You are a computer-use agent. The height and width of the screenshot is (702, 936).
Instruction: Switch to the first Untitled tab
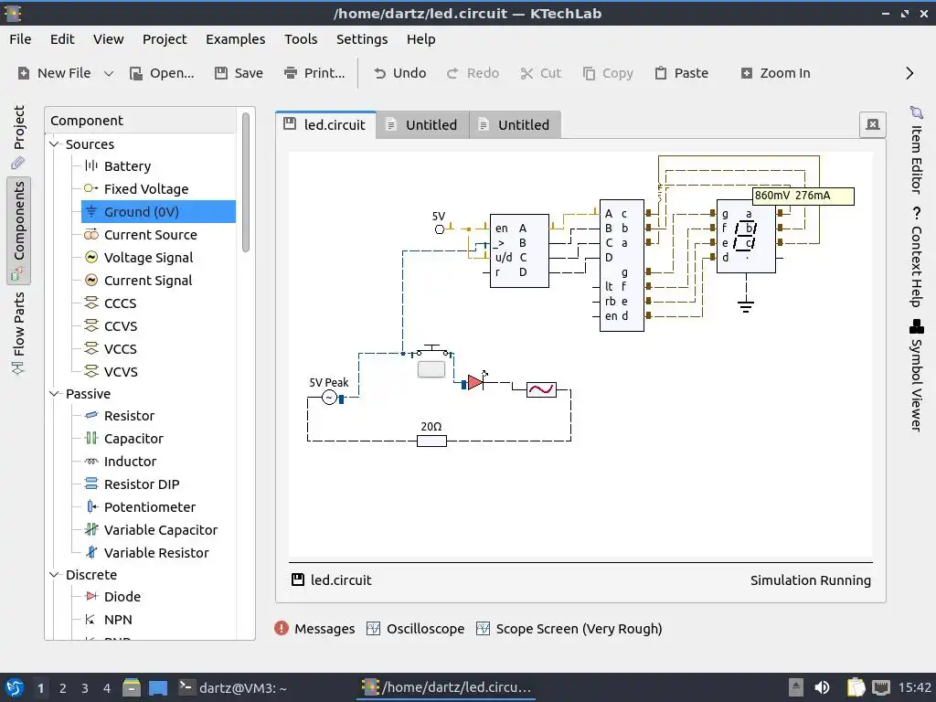[x=422, y=124]
